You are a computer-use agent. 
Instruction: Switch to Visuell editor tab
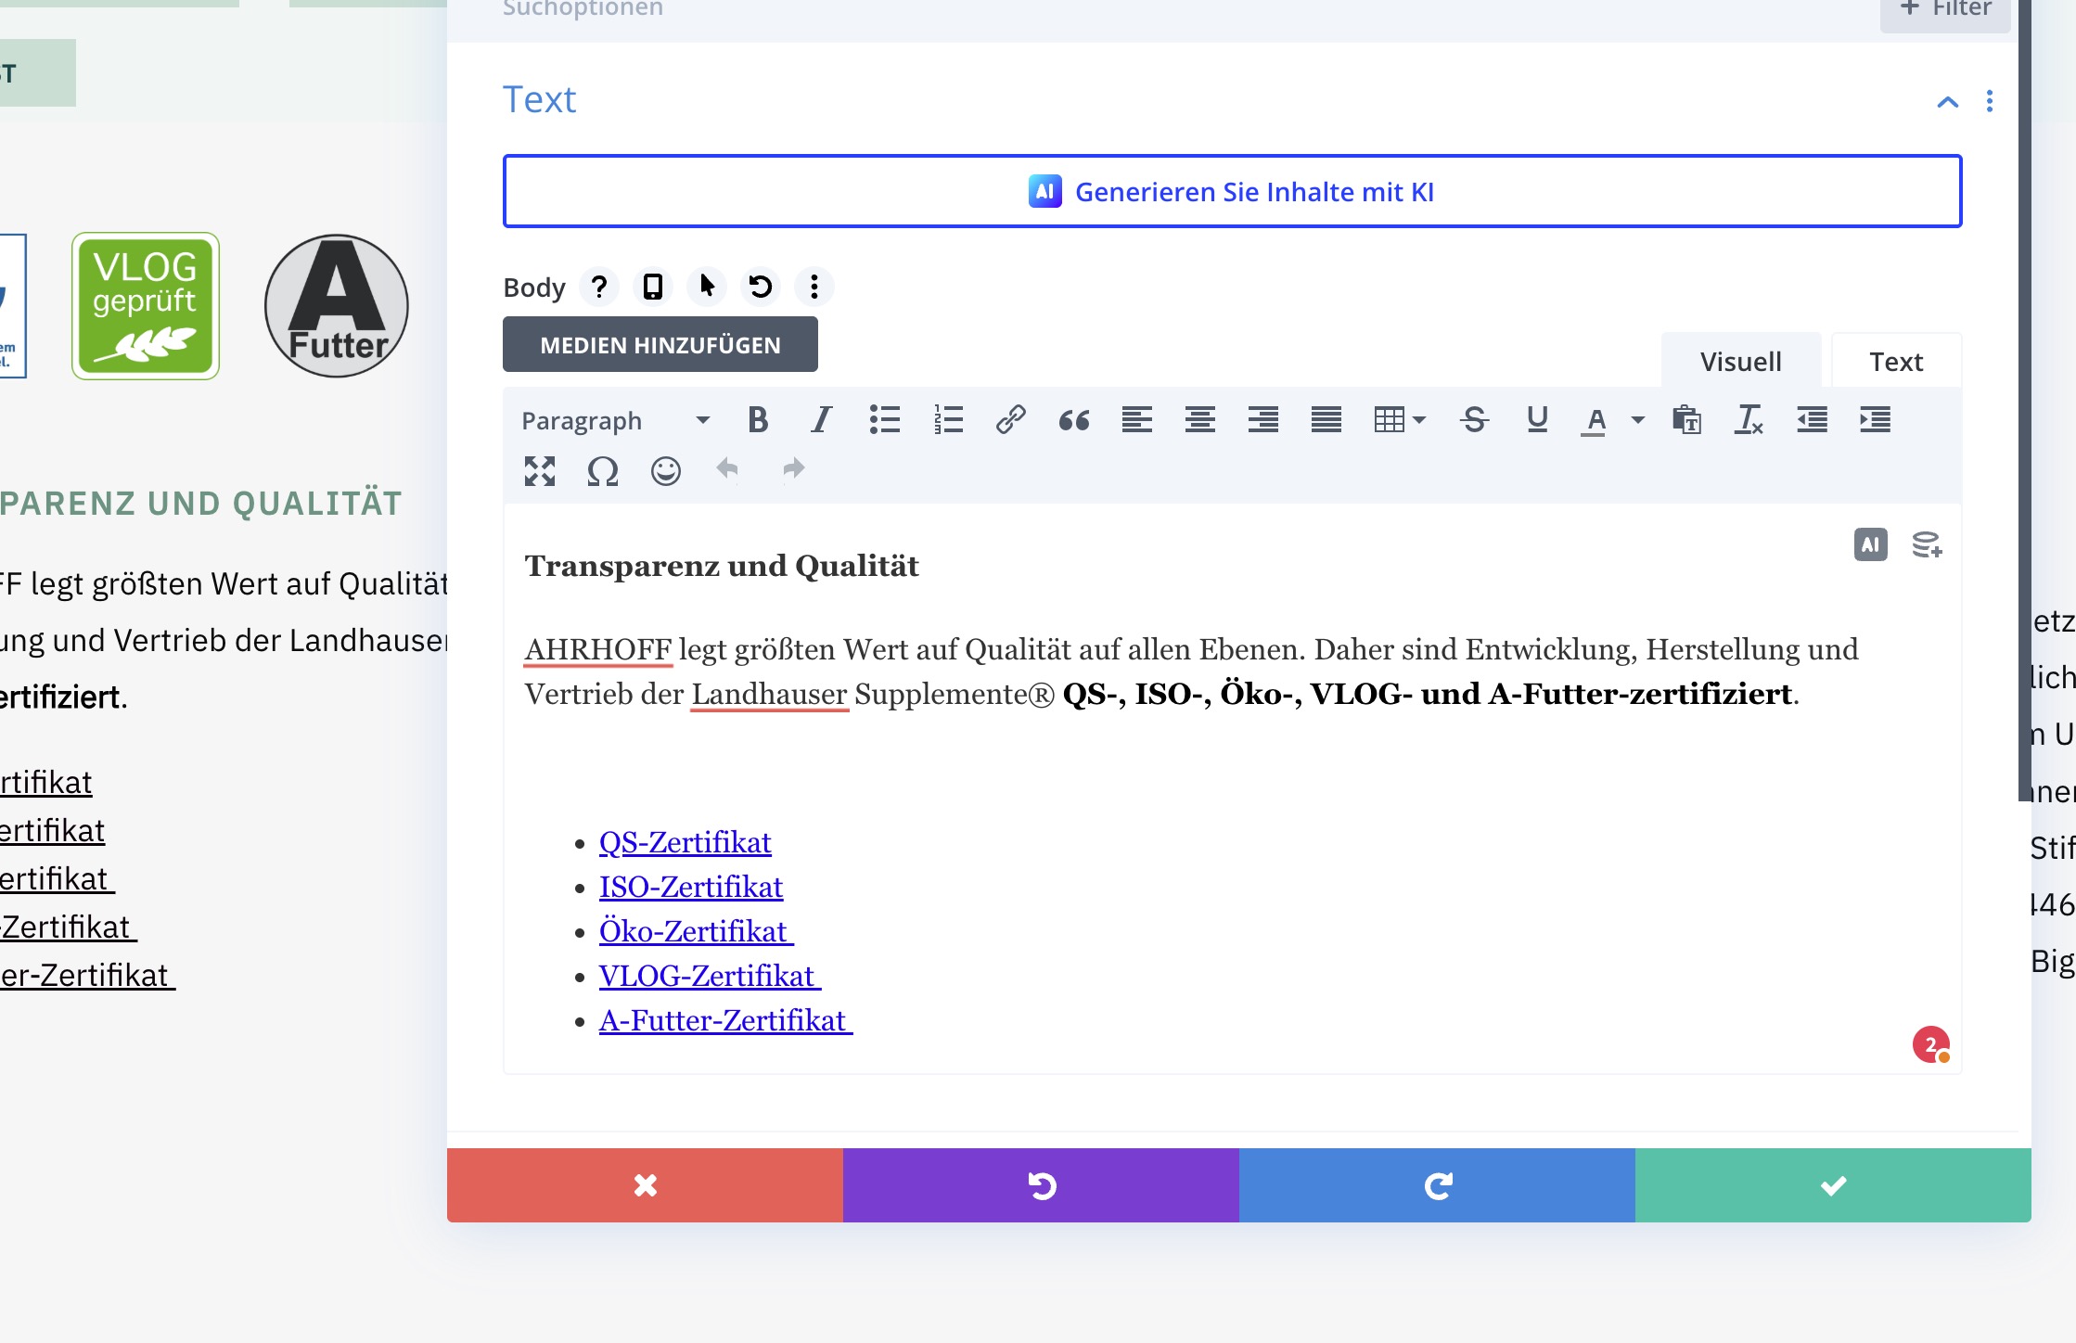tap(1740, 361)
